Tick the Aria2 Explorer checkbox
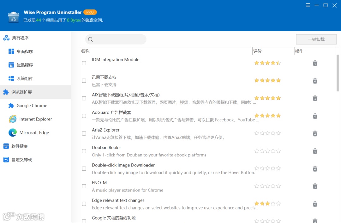Image resolution: width=341 pixels, height=223 pixels. tap(84, 134)
